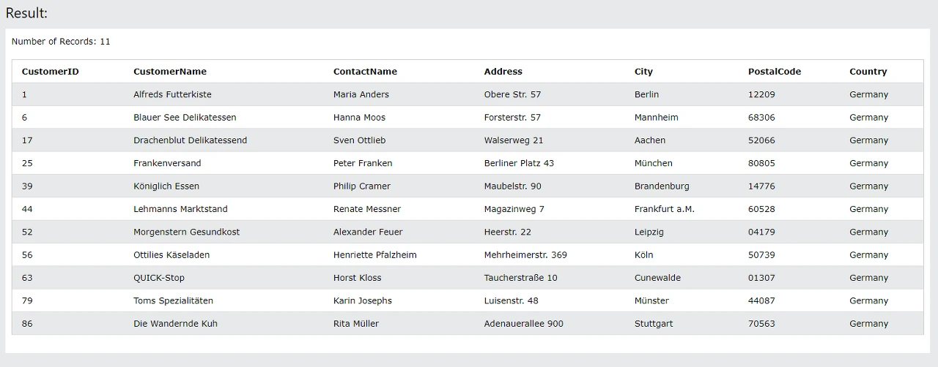This screenshot has height=367, width=938.
Task: Click the ContactName column header
Action: [365, 72]
